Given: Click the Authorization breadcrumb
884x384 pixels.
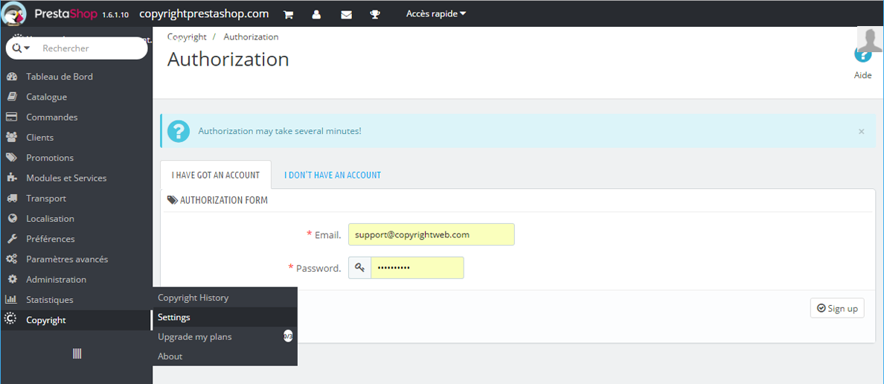Looking at the screenshot, I should click(251, 36).
